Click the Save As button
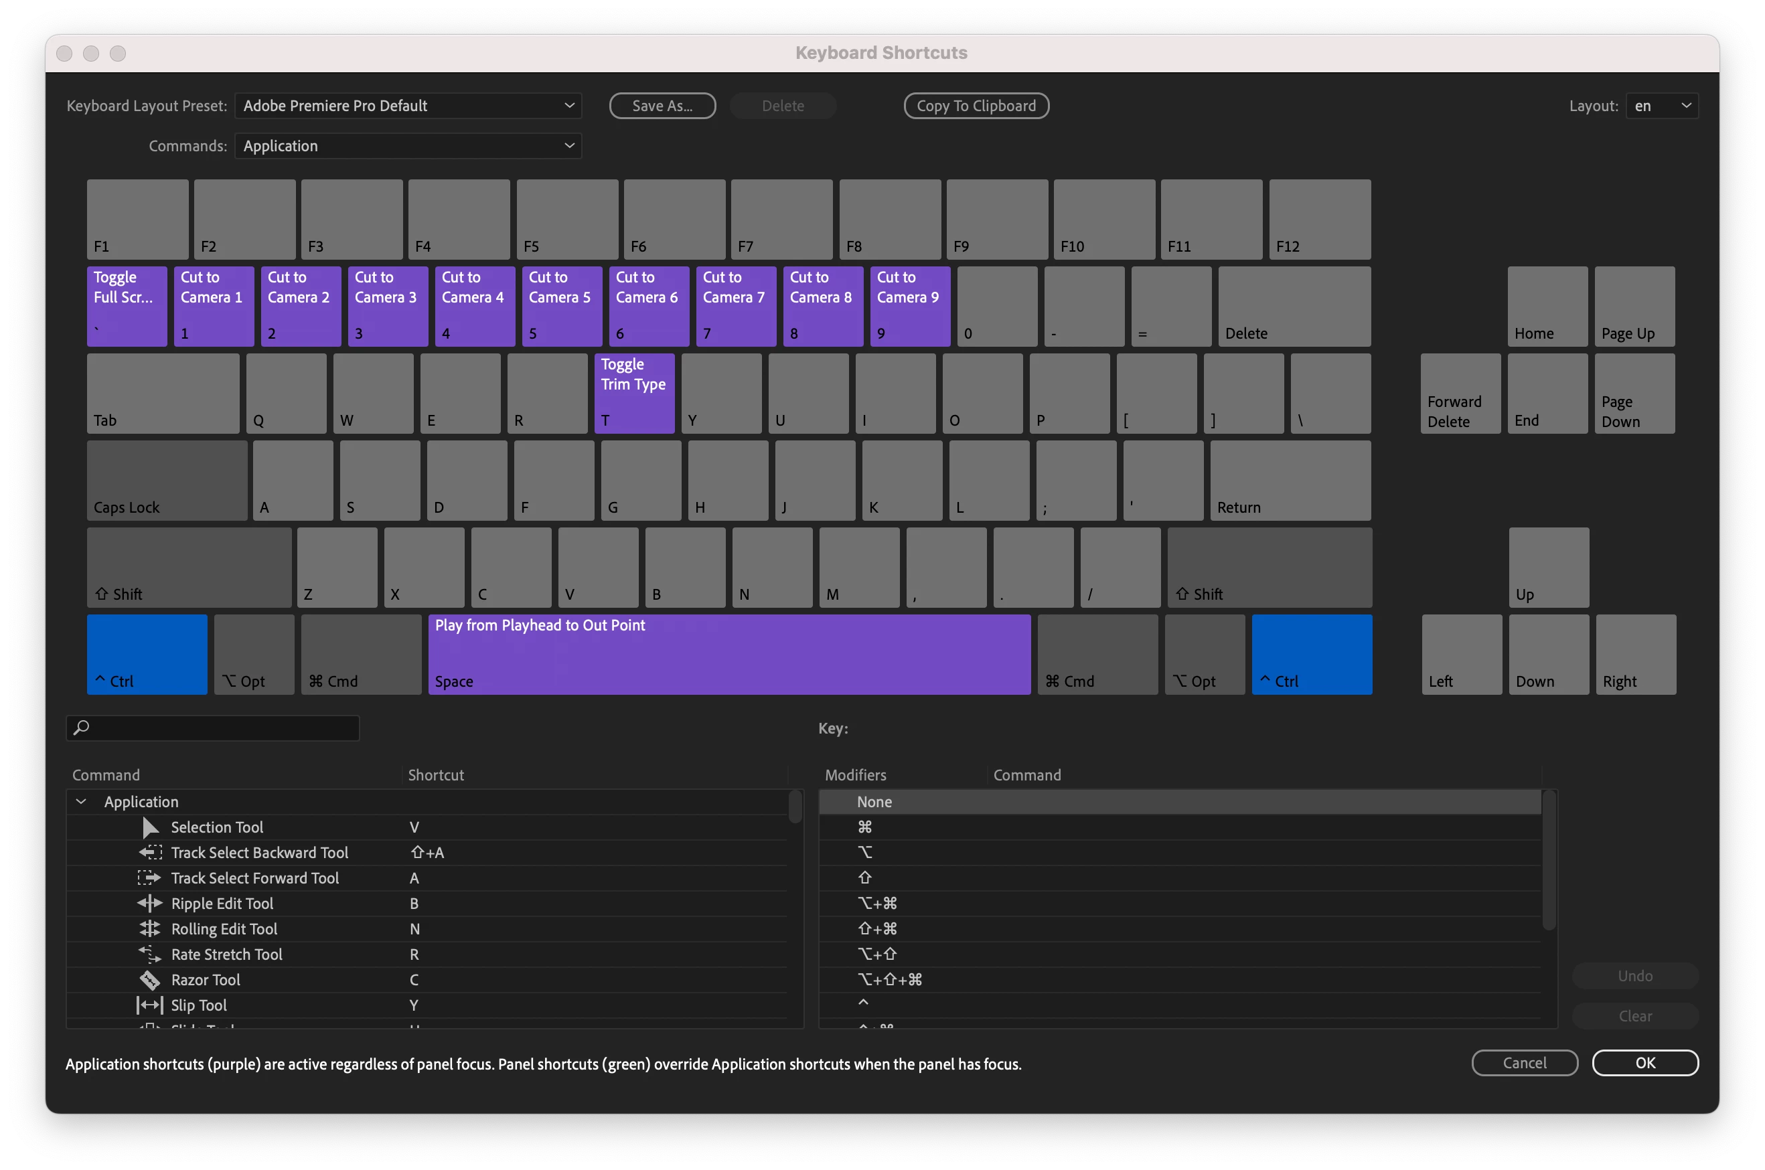The height and width of the screenshot is (1170, 1765). [662, 105]
